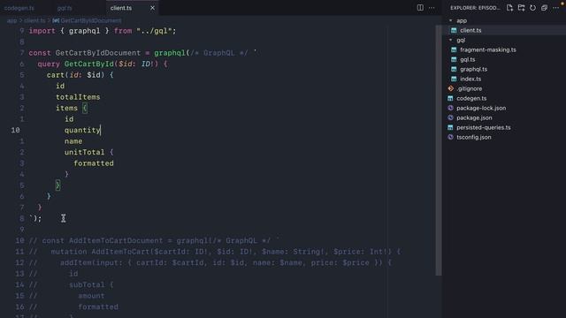Refresh the Explorer file tree

click(532, 8)
